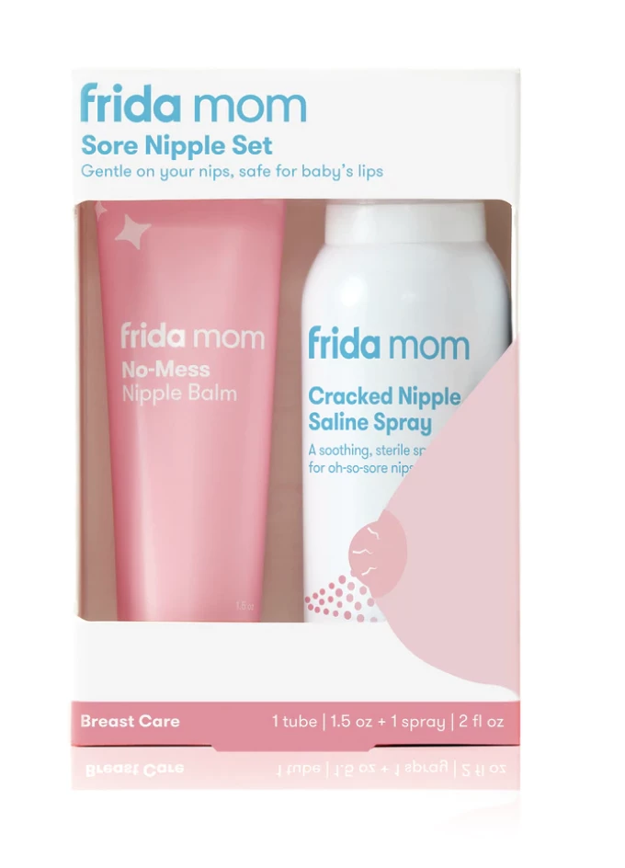Screen dimensions: 625x868
Task: Click the 2 fl oz spray size text
Action: [x=481, y=721]
